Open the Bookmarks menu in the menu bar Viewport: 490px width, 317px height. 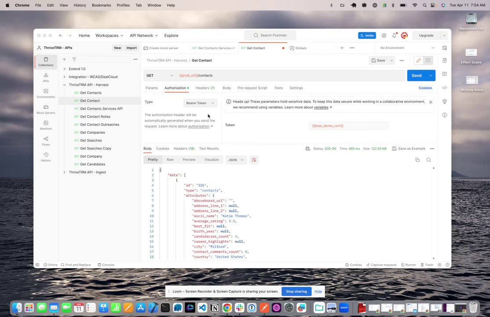[x=101, y=5]
